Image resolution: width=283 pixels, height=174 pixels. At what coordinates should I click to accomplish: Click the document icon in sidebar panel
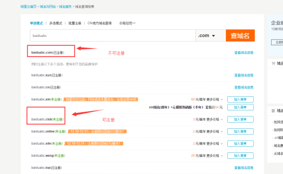point(273,111)
